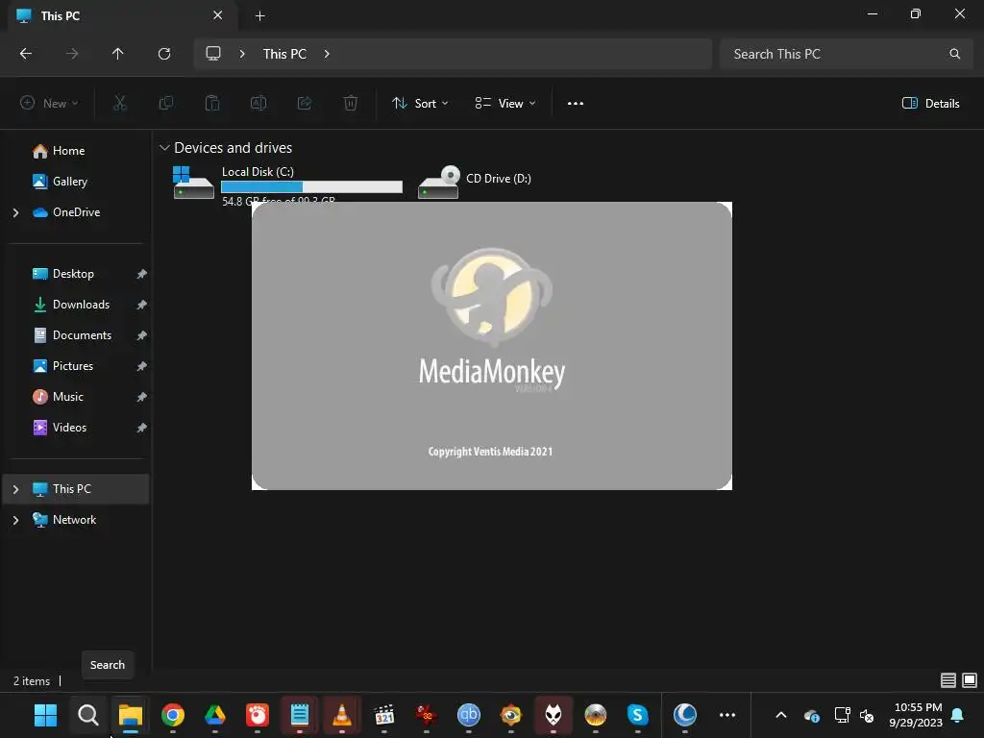Open Google Drive from the taskbar

[214, 715]
